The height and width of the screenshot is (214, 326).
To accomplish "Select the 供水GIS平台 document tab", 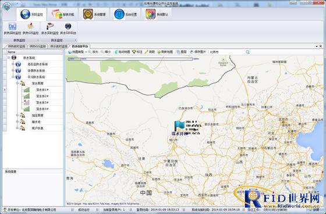I will point(80,47).
